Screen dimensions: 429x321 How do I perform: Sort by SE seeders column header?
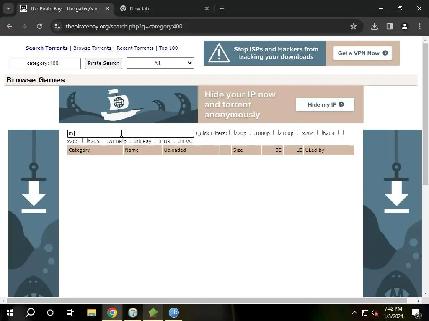click(272, 150)
